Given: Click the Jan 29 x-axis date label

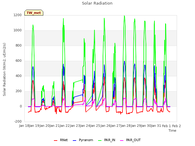Looking at the screenshot, I should pyautogui.click(x=136, y=126).
